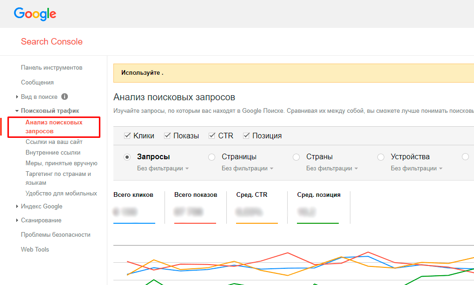The width and height of the screenshot is (474, 285).
Task: Select the Запросы radio button
Action: pos(127,157)
